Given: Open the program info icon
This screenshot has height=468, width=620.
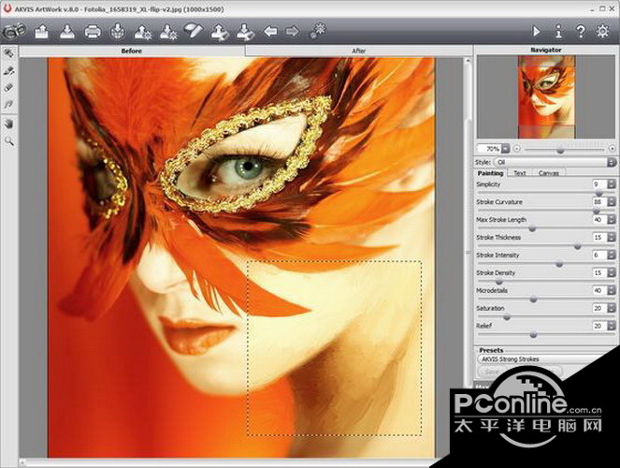Looking at the screenshot, I should (558, 32).
